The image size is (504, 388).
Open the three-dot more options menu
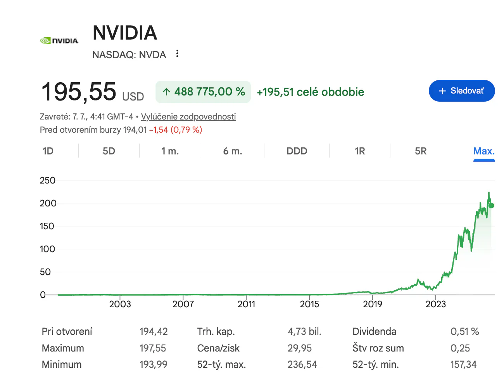point(177,54)
